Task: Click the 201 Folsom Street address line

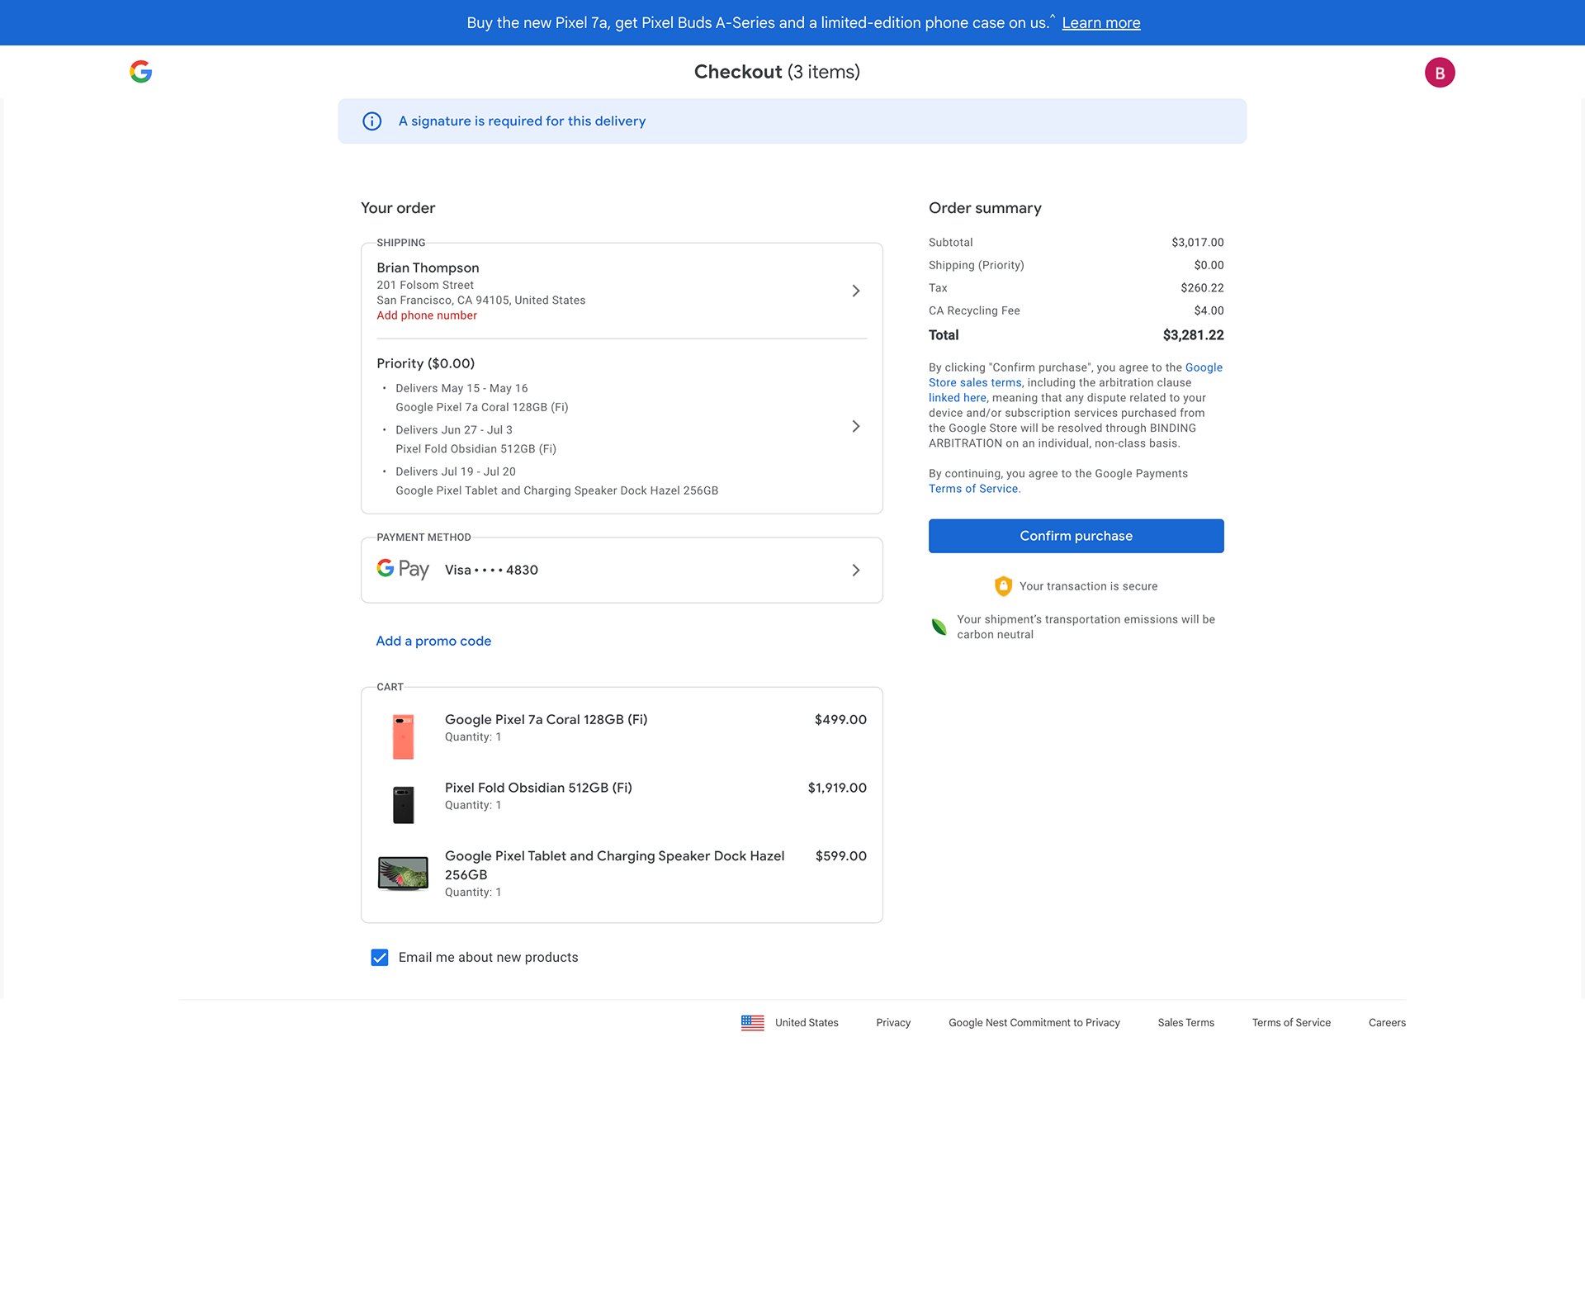Action: tap(425, 286)
